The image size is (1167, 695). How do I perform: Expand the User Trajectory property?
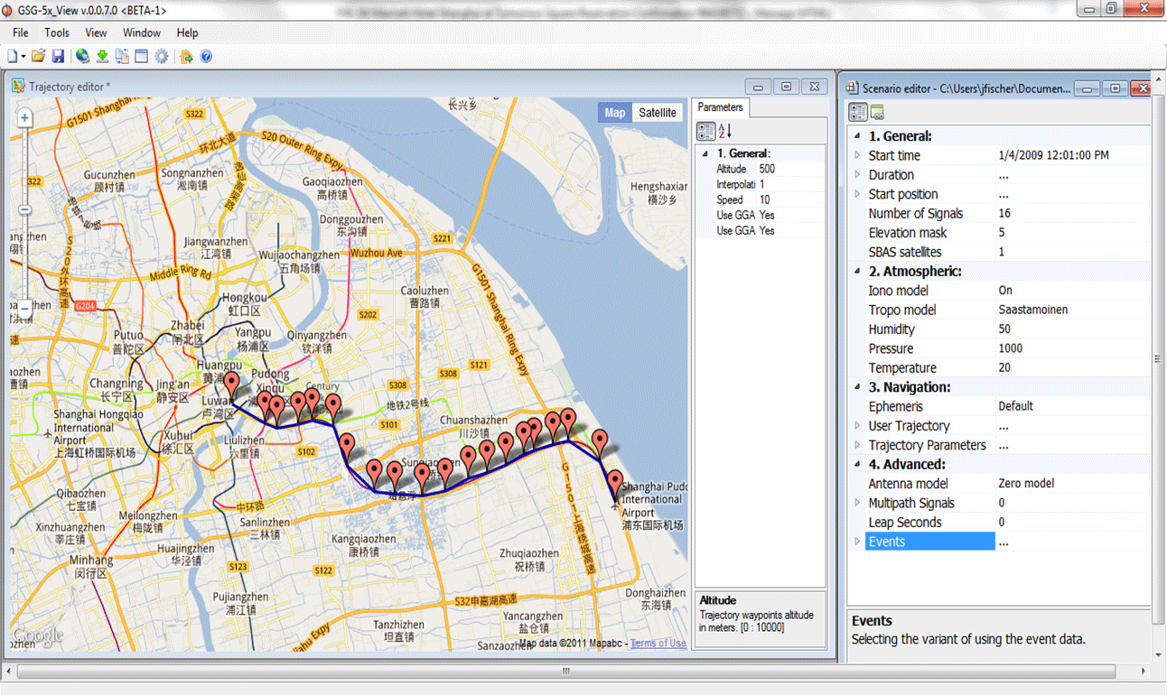point(857,426)
